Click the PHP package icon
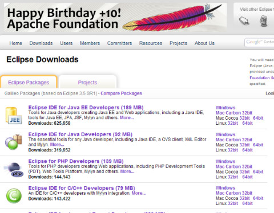Screen dimensions: 274x213 [x=14, y=170]
